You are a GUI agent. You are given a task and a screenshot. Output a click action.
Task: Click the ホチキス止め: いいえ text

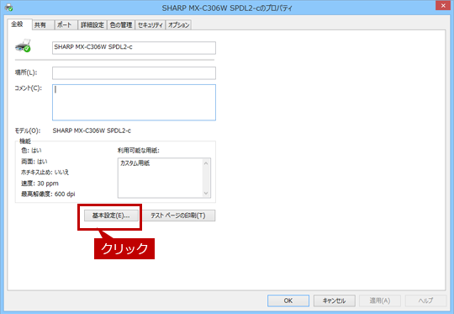45,173
